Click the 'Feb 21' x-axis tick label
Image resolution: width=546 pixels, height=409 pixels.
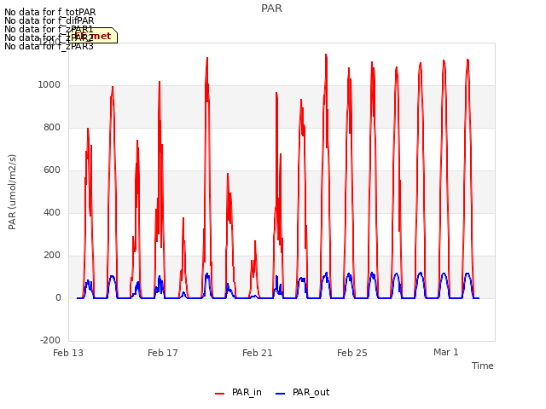click(x=258, y=353)
